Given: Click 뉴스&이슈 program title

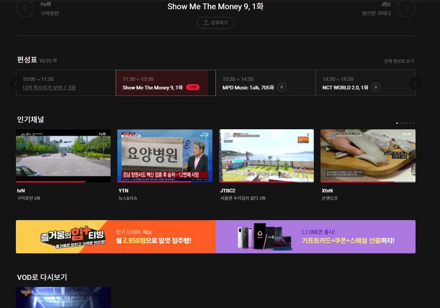Looking at the screenshot, I should (x=128, y=198).
